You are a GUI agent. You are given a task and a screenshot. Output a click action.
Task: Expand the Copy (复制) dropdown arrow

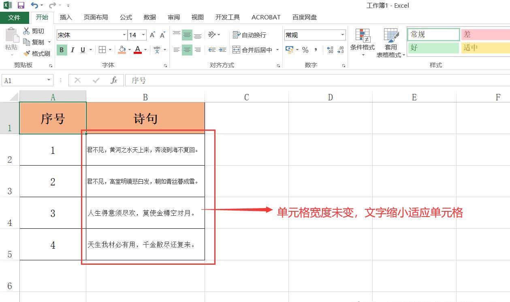click(49, 42)
